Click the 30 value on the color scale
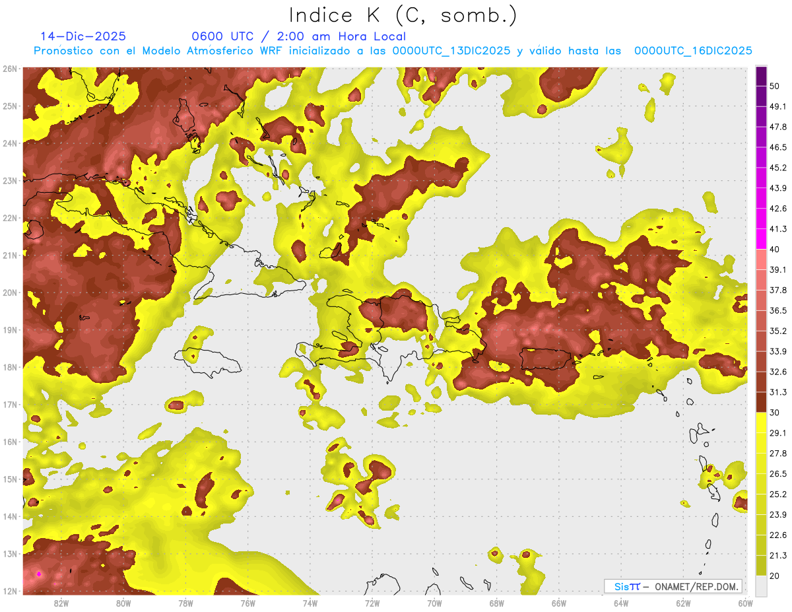 coord(774,413)
